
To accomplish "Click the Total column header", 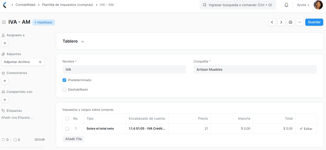I will [274, 118].
